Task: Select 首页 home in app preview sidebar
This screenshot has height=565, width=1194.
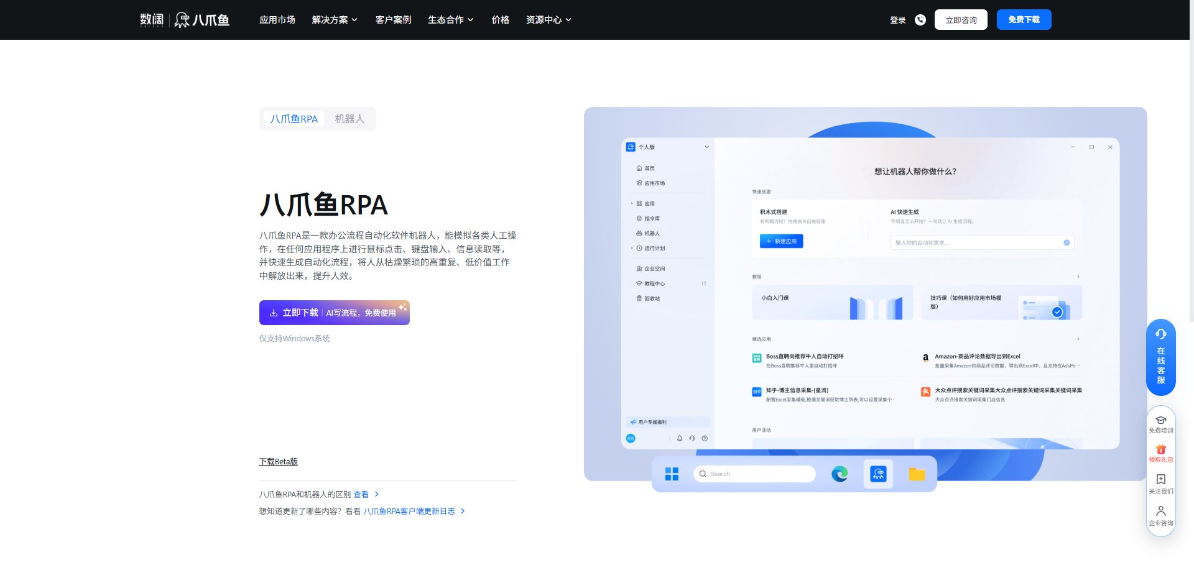Action: (x=646, y=168)
